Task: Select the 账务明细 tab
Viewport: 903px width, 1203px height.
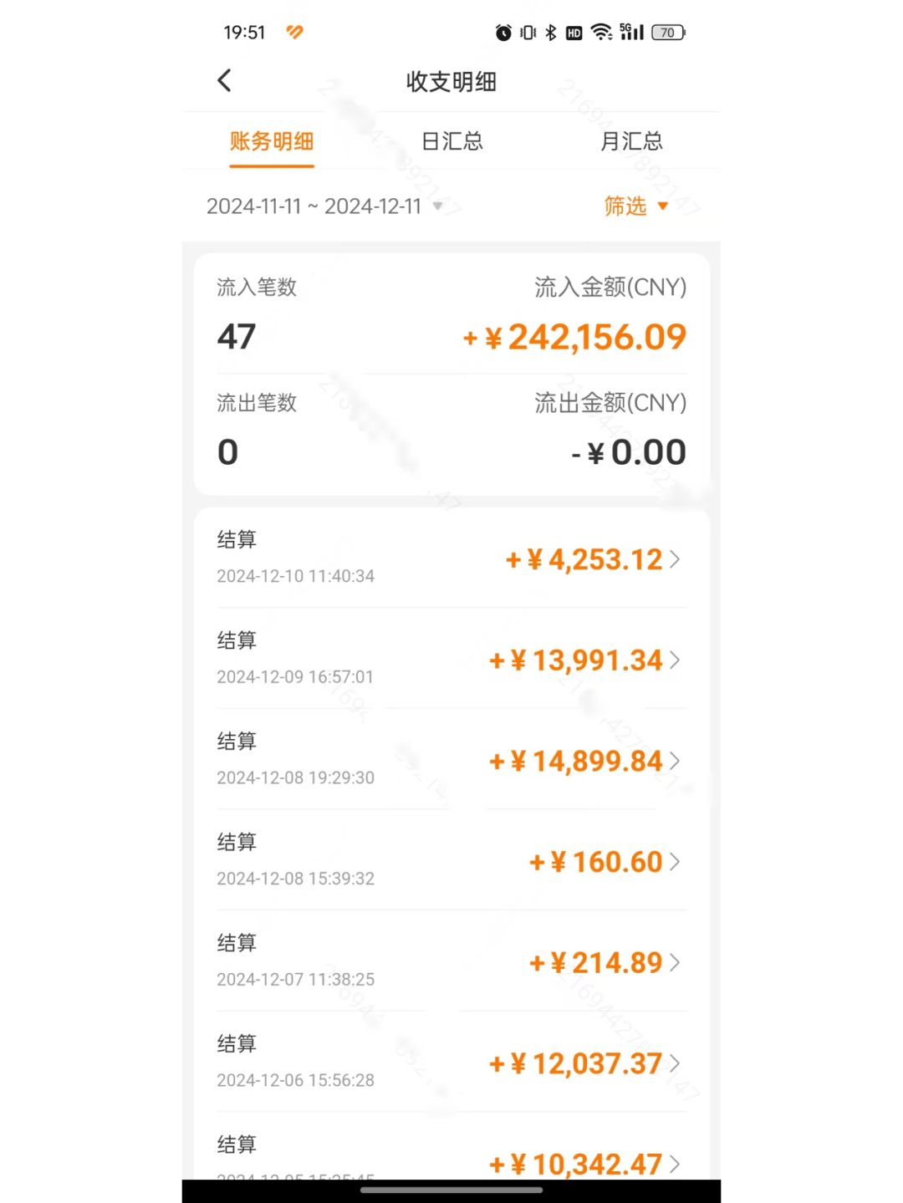Action: tap(272, 141)
